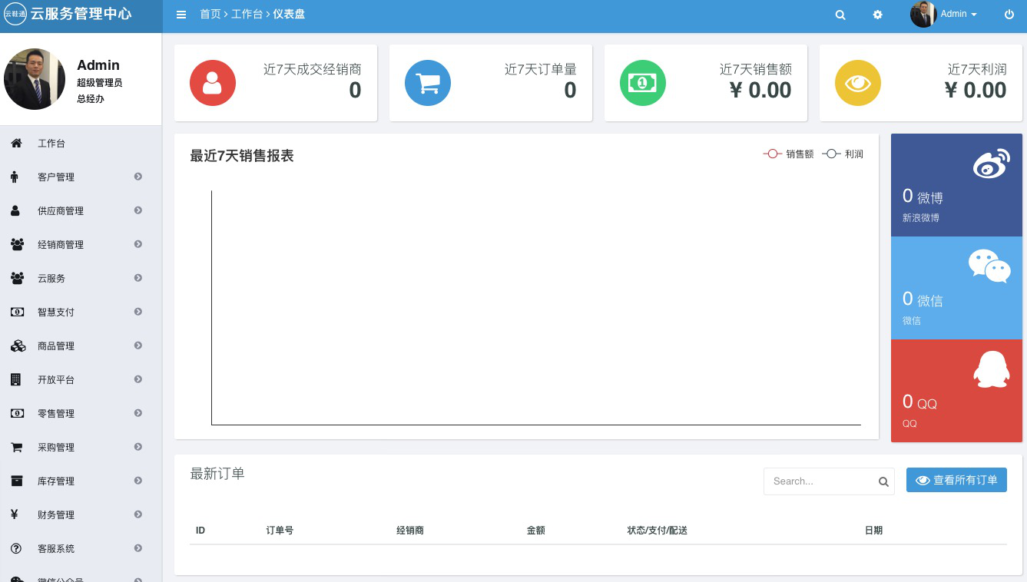Viewport: 1027px width, 582px height.
Task: Click the 状态/支付/配送 column header
Action: pos(657,531)
